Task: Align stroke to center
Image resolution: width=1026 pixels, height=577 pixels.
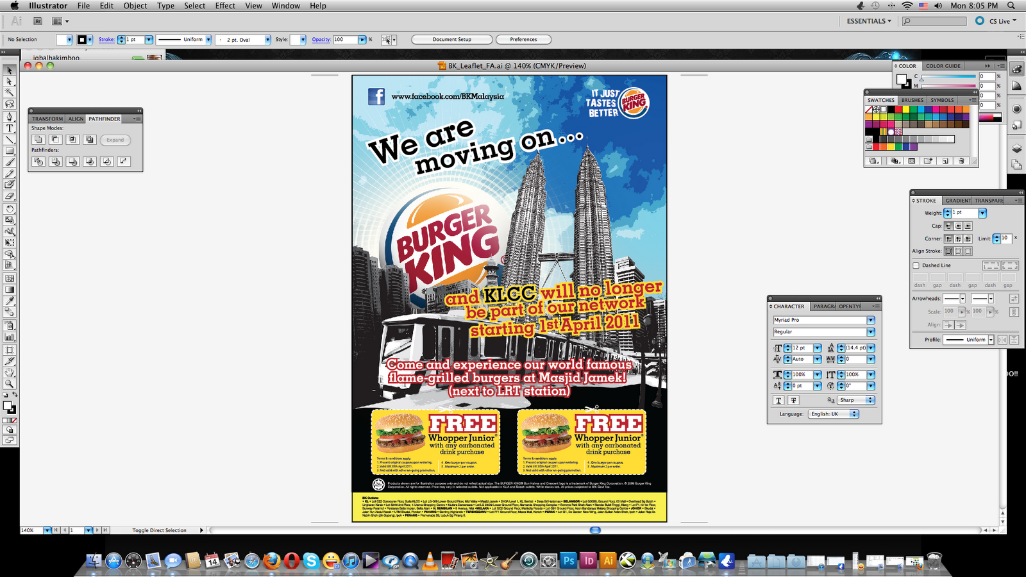Action: pyautogui.click(x=948, y=251)
